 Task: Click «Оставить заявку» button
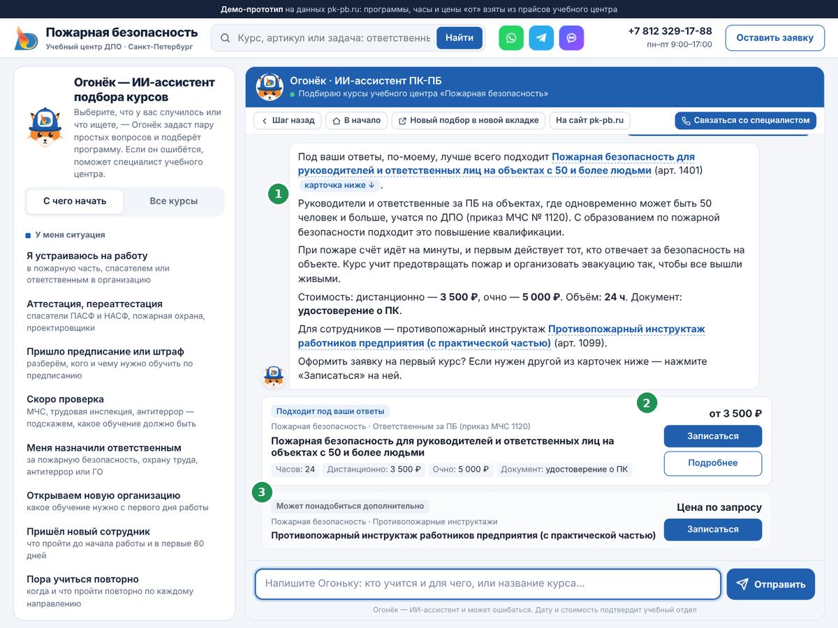point(774,38)
